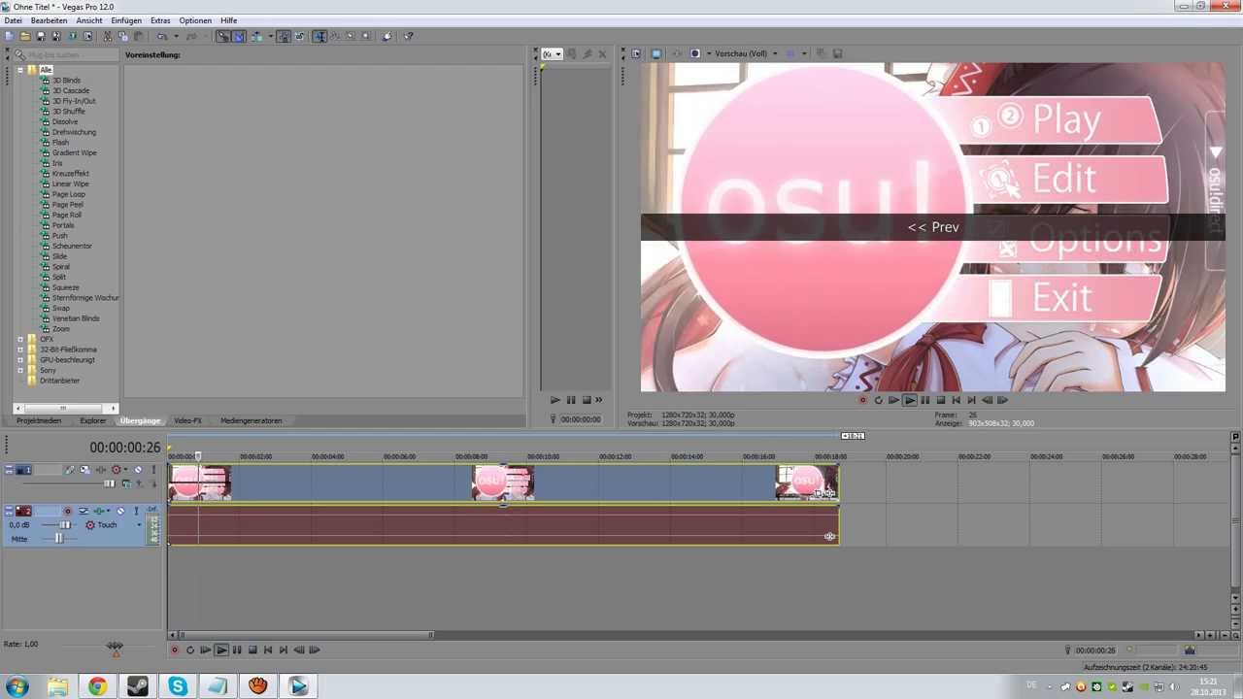The height and width of the screenshot is (699, 1243).
Task: Click the trimmer play button
Action: (554, 400)
